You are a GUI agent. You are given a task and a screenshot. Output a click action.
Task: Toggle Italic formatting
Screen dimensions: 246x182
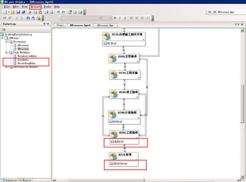(x=120, y=18)
